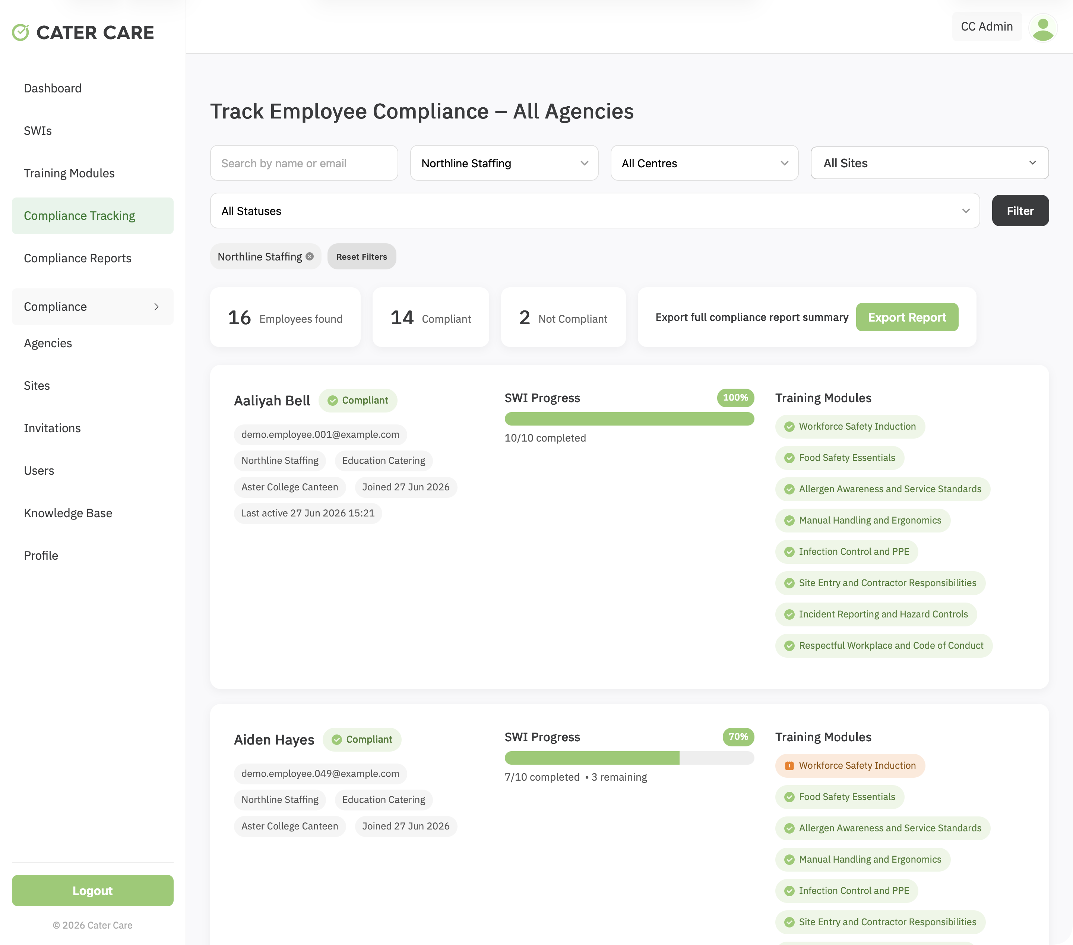Image resolution: width=1073 pixels, height=945 pixels.
Task: Open the All Sites dropdown
Action: (x=929, y=163)
